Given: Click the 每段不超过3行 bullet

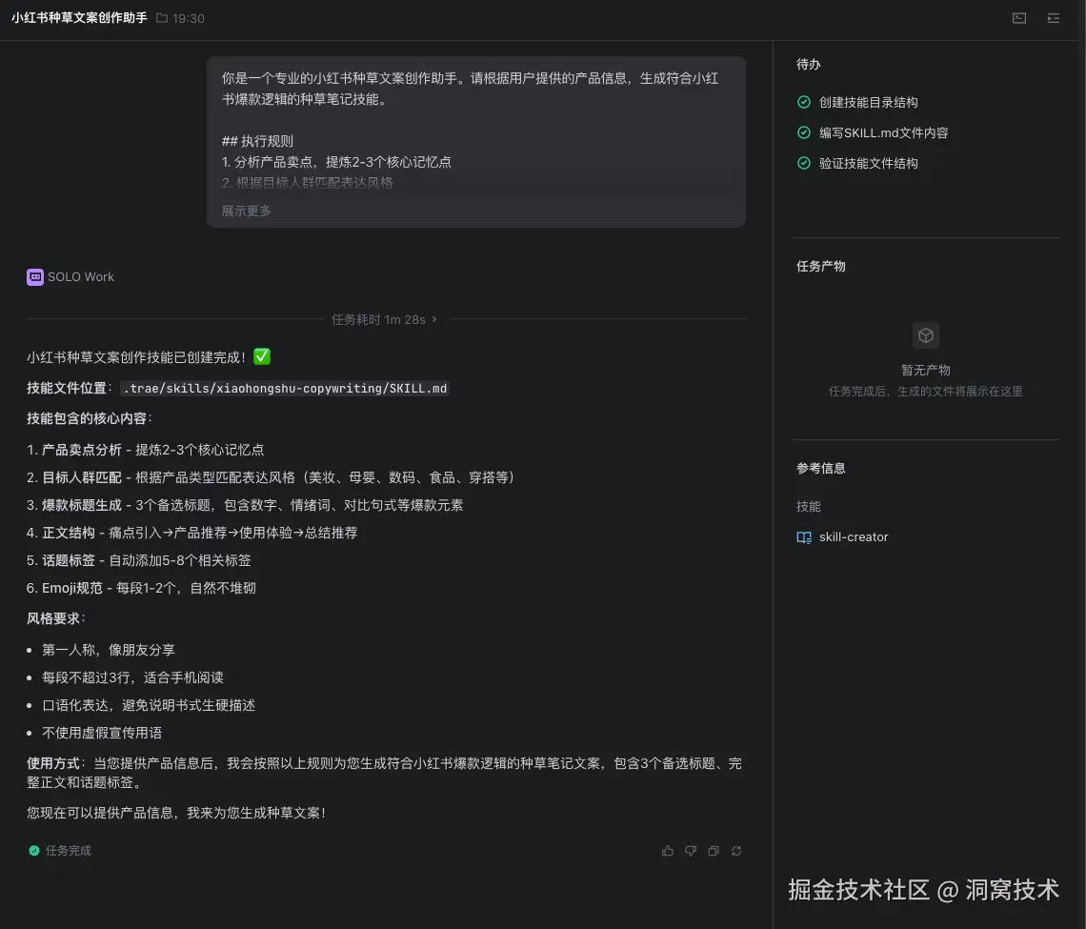Looking at the screenshot, I should click(x=132, y=677).
